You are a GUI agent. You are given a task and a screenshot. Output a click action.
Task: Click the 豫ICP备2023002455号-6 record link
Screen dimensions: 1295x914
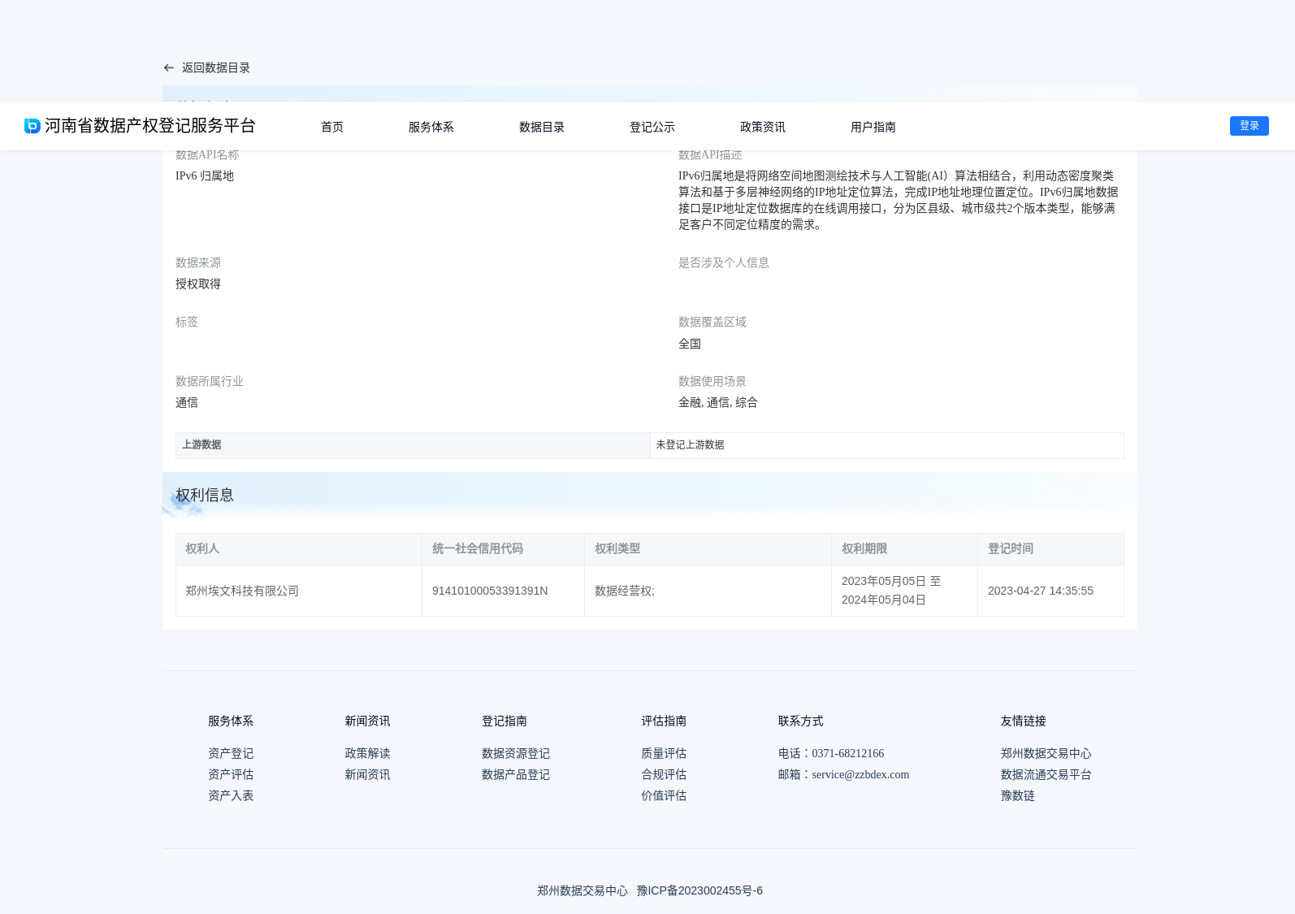[699, 891]
